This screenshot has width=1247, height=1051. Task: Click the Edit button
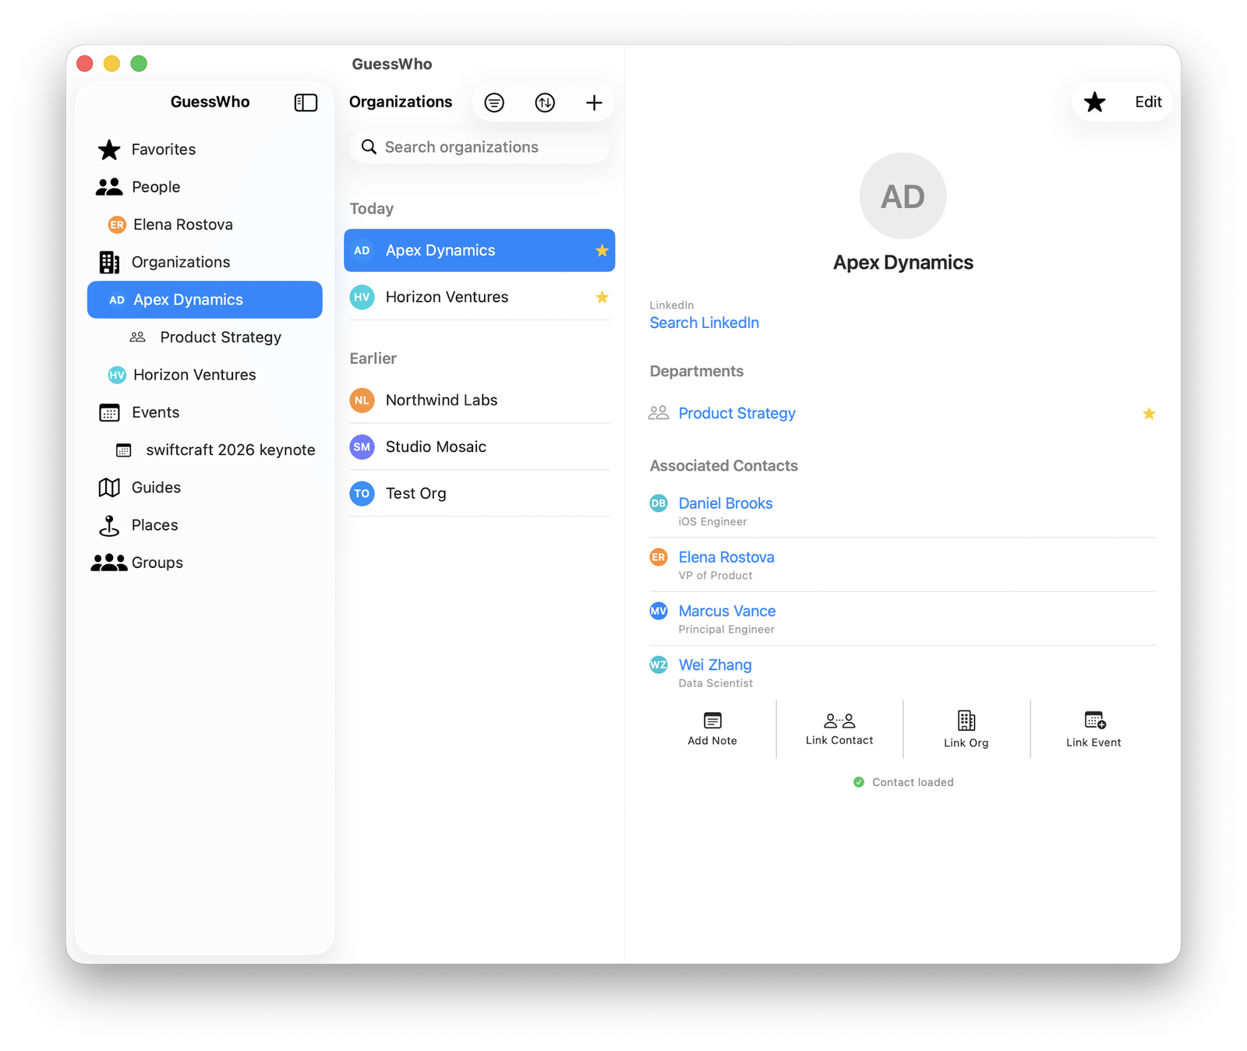pyautogui.click(x=1148, y=102)
